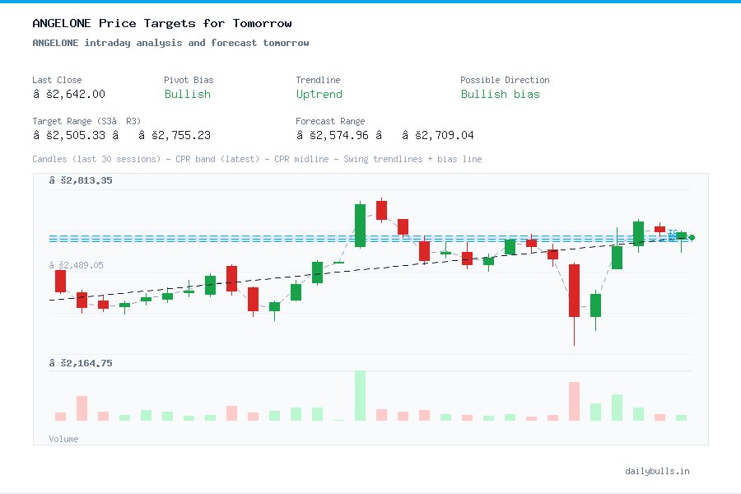Viewport: 741px width, 494px height.
Task: Toggle the Uptrend trendline status
Action: [x=319, y=94]
